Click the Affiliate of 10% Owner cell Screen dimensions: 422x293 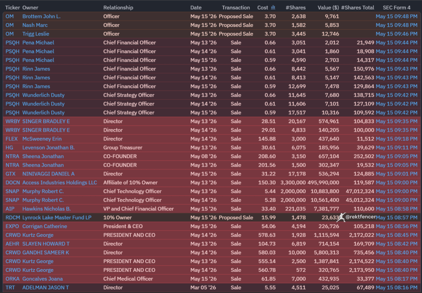pos(130,183)
